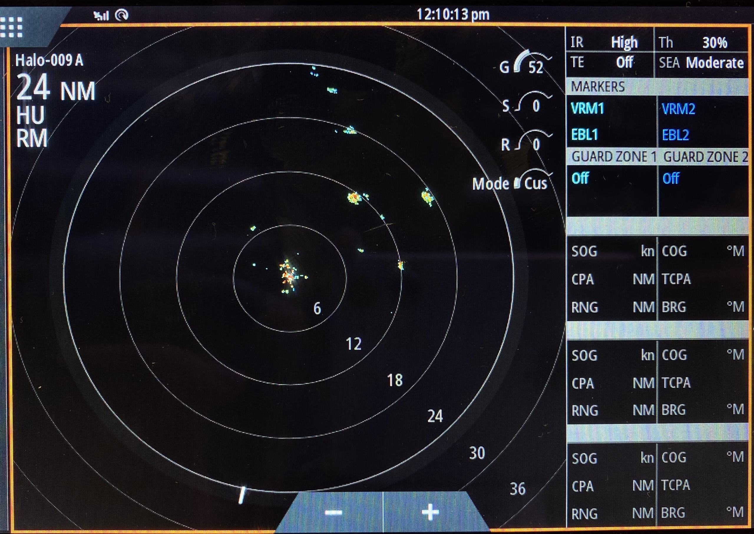The width and height of the screenshot is (754, 534).
Task: Click the 36 range ring label
Action: [x=518, y=489]
